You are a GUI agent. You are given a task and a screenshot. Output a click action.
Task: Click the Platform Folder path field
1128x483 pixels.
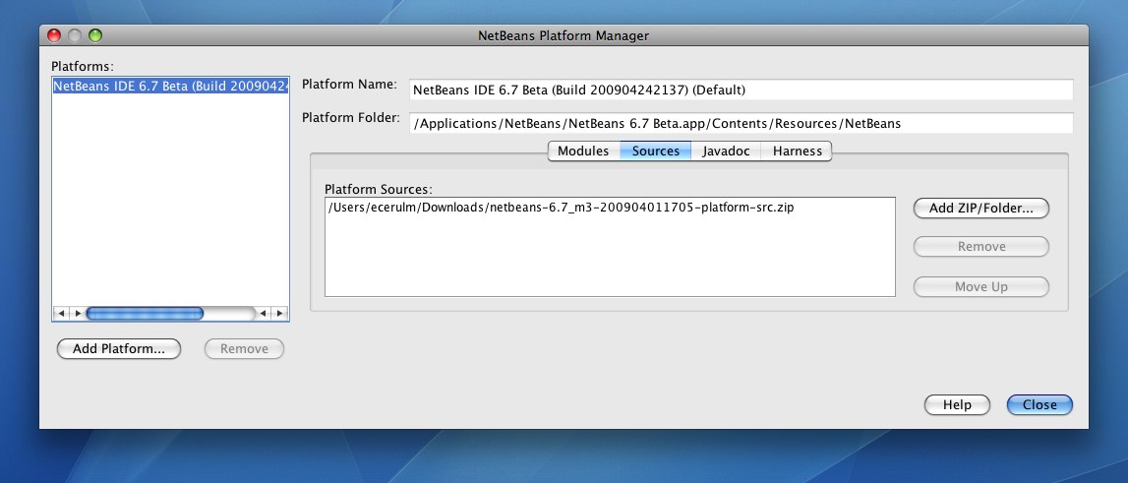(x=741, y=123)
